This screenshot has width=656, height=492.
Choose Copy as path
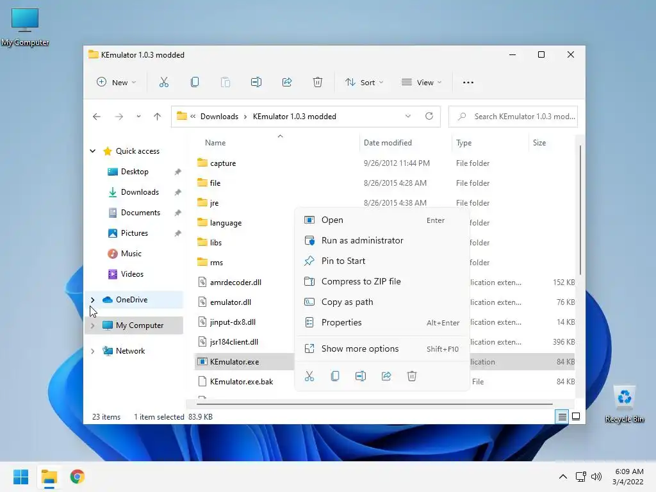(x=382, y=302)
